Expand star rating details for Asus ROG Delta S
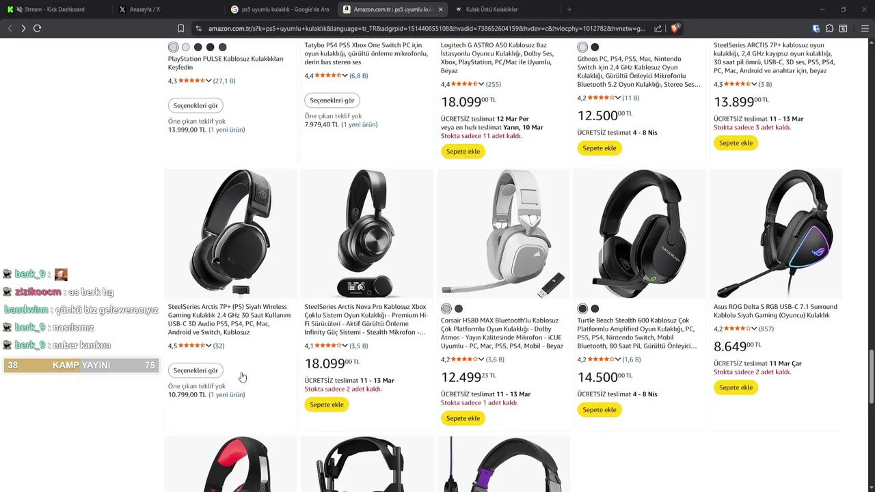875x492 pixels. (x=754, y=329)
